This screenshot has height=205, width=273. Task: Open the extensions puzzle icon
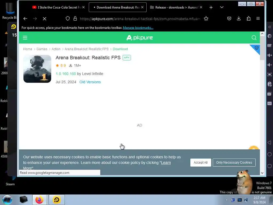coord(248,18)
